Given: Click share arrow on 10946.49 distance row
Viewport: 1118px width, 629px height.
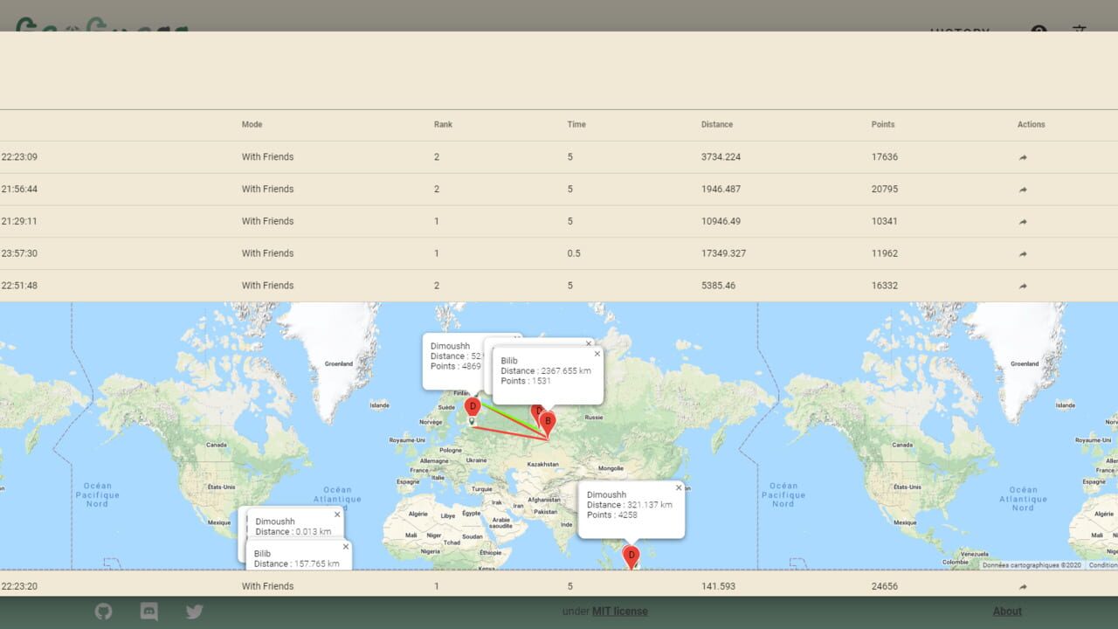Looking at the screenshot, I should (1023, 222).
